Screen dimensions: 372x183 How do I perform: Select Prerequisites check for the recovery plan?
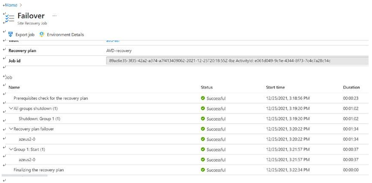click(51, 98)
